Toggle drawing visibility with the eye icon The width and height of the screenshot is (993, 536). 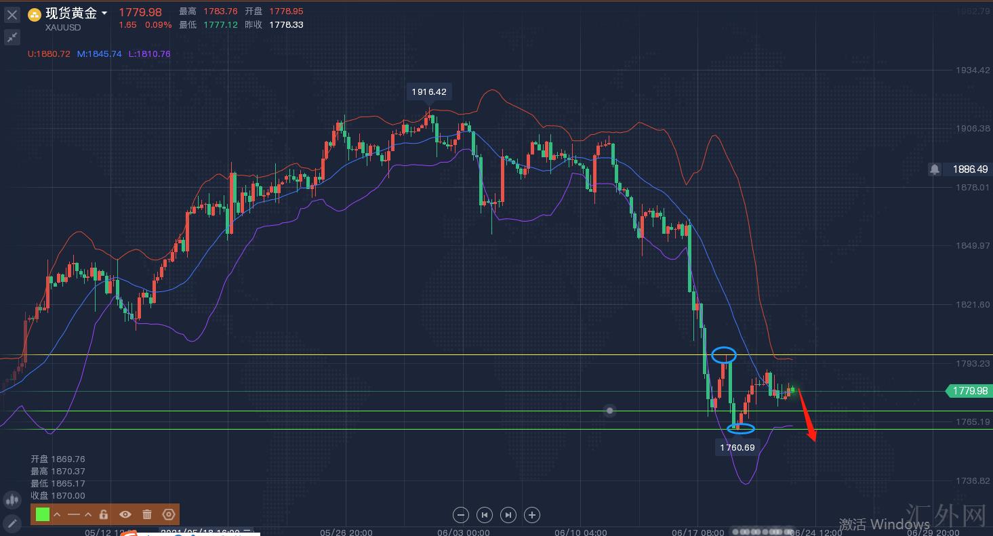click(x=125, y=514)
